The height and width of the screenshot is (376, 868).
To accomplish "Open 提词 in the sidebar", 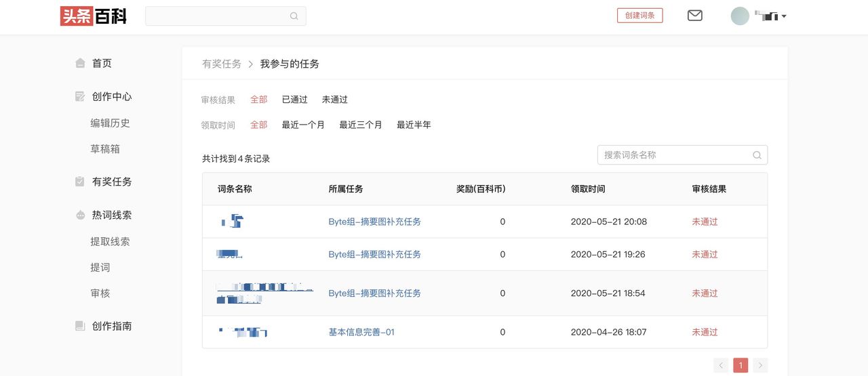I will [x=100, y=267].
